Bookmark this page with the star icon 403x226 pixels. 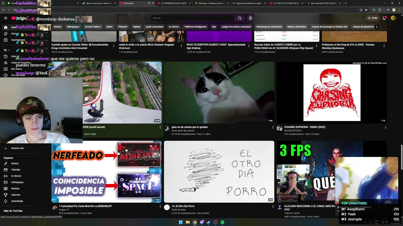tap(366, 10)
